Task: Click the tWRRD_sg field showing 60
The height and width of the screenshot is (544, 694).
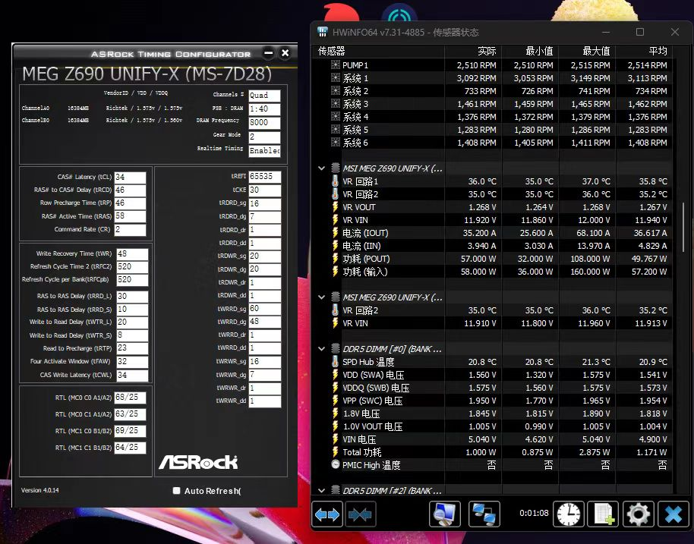Action: (265, 308)
